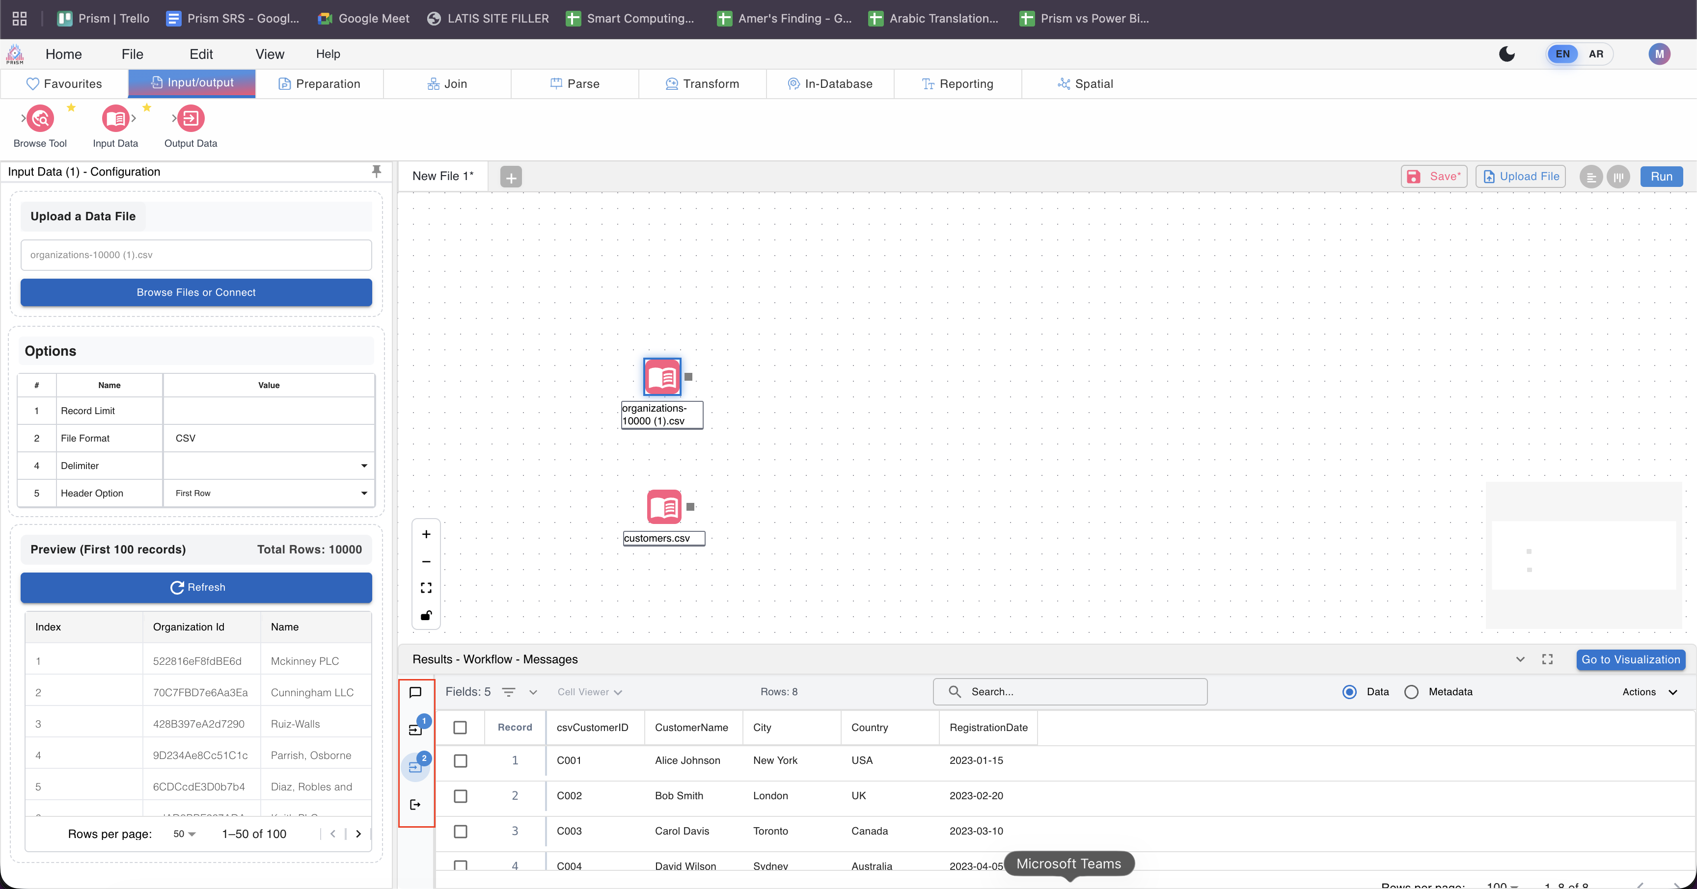Open the Cell Viewer dropdown
The width and height of the screenshot is (1697, 889).
pos(589,692)
